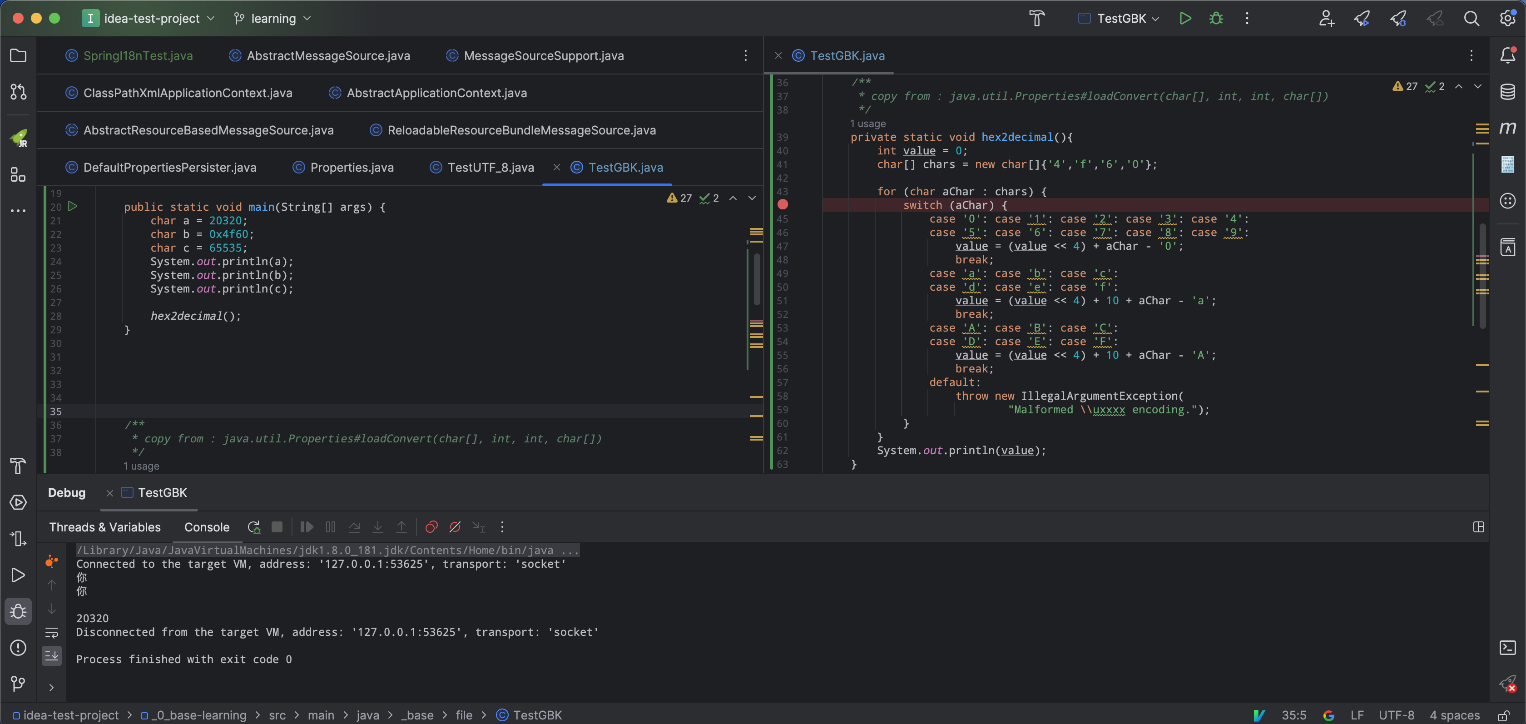Click View Breakpoints icon in debug toolbar
1526x724 pixels.
click(431, 527)
